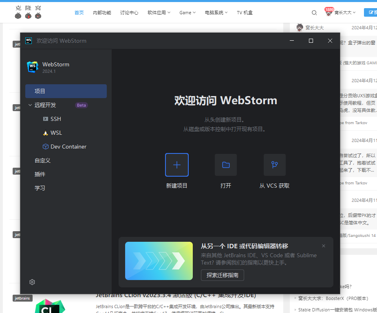Open the 讨论中心 nav item
Image resolution: width=377 pixels, height=313 pixels.
tap(129, 13)
